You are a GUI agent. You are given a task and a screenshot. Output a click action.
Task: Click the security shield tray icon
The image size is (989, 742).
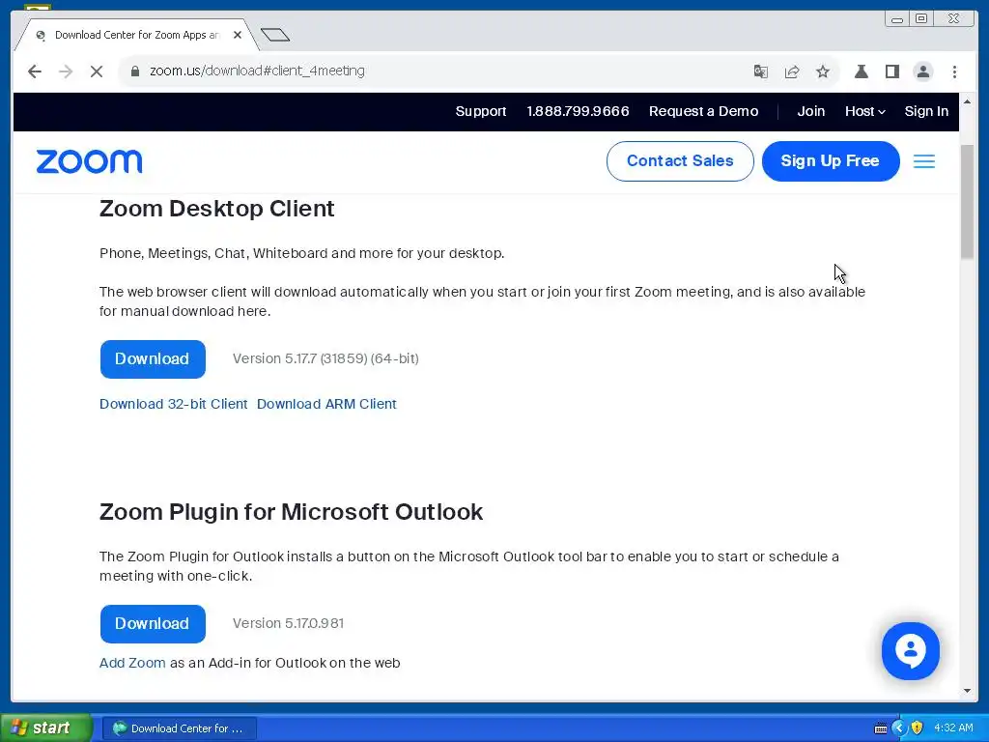pyautogui.click(x=918, y=728)
